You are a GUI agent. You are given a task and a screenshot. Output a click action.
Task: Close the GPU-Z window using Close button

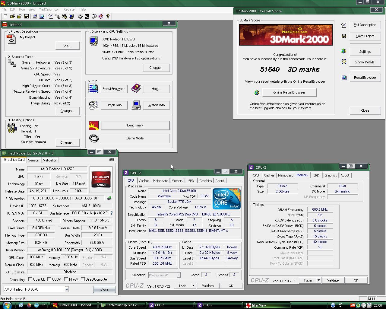pos(104,289)
